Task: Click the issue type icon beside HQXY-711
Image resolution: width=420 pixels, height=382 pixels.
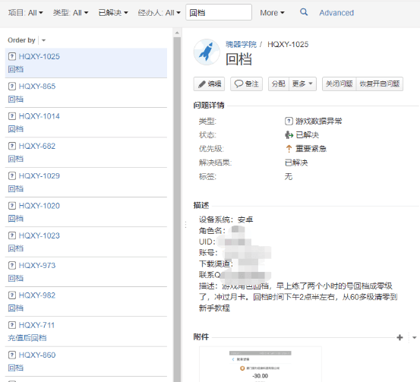Action: click(12, 325)
